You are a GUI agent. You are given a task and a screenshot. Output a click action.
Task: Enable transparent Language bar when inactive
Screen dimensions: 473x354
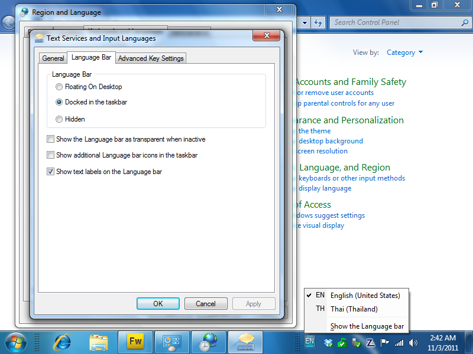coord(126,139)
